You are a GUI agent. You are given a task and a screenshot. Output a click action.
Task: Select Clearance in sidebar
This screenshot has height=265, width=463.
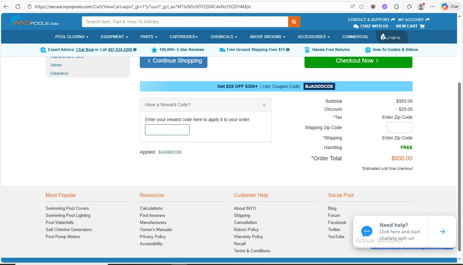tap(59, 73)
